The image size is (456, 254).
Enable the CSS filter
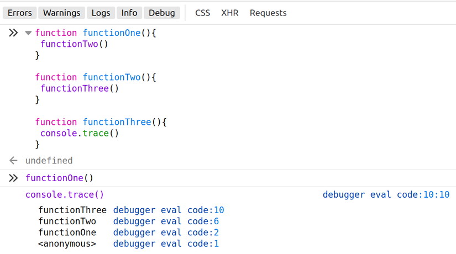coord(203,13)
